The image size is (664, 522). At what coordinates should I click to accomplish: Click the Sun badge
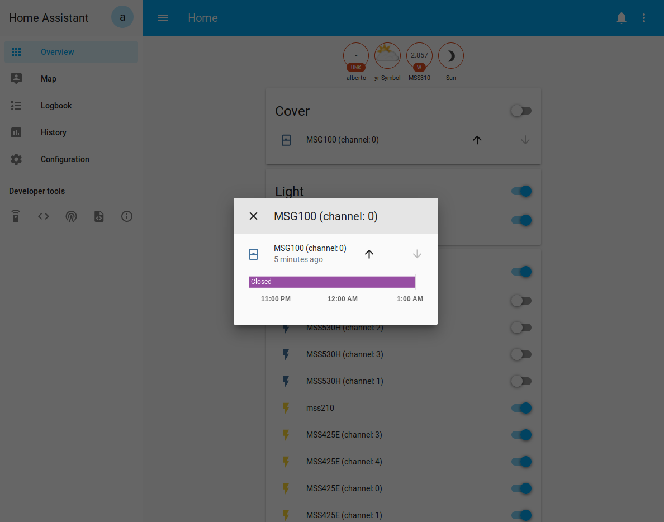point(451,61)
